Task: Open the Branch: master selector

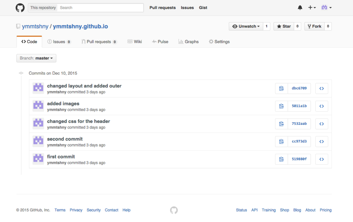Action: [x=36, y=58]
